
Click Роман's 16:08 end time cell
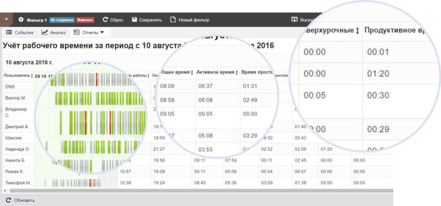point(159,171)
